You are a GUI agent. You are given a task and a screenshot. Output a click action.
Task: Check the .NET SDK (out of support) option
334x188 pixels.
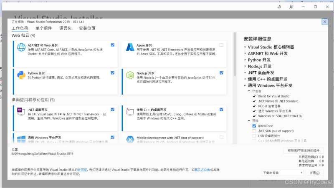(254, 131)
